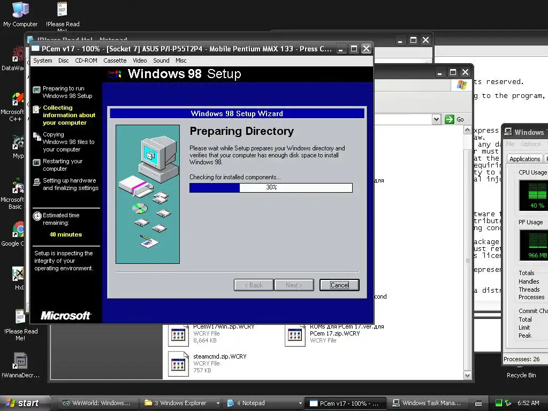The width and height of the screenshot is (548, 411).
Task: Click the keyboard tray icon in taskbar
Action: coord(478,404)
